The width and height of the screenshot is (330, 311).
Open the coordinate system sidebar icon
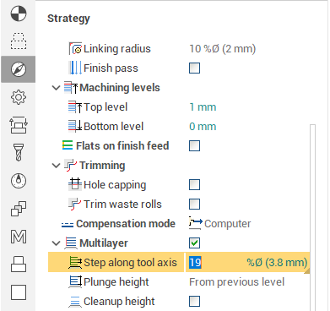19,14
